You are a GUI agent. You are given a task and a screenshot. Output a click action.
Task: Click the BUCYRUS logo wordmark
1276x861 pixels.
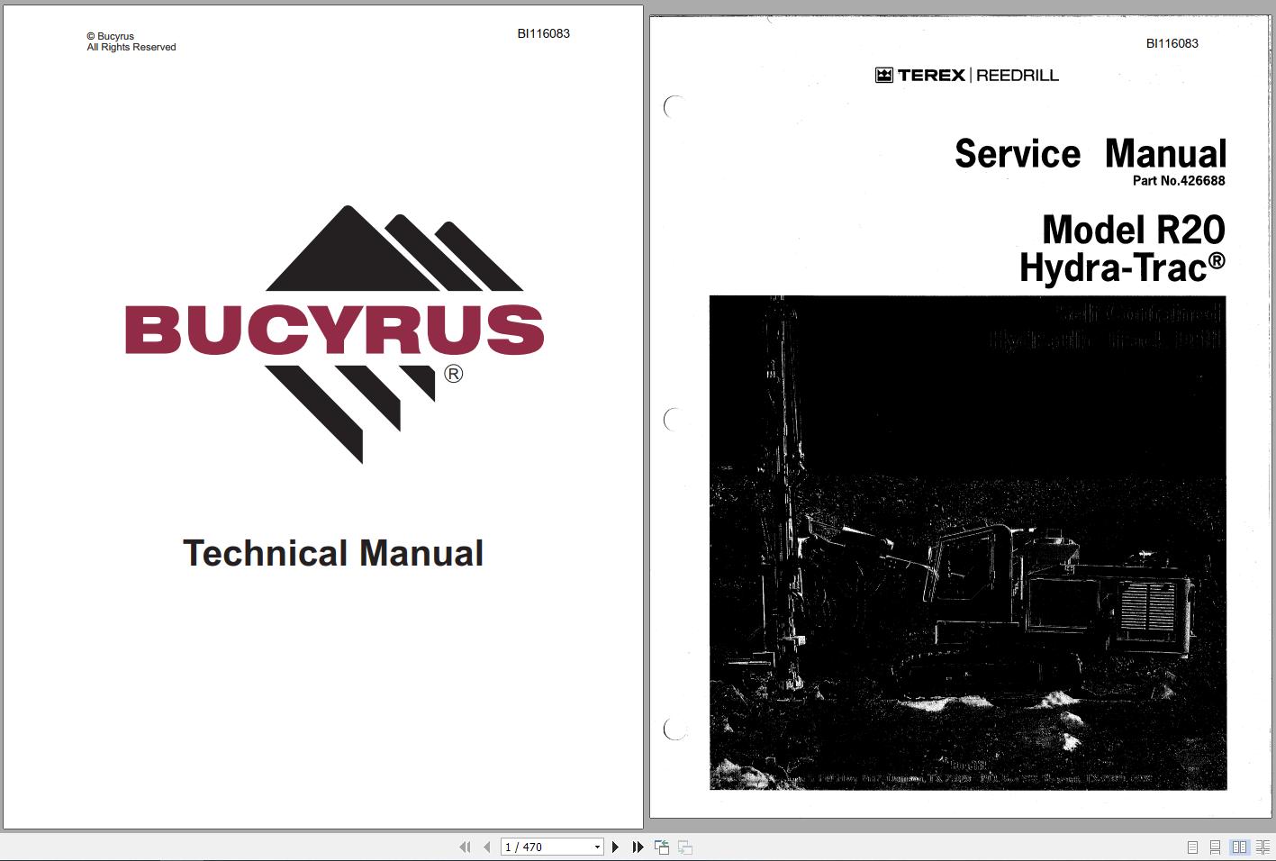[x=334, y=329]
